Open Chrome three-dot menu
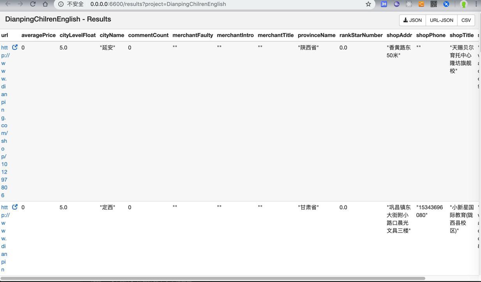 [476, 4]
